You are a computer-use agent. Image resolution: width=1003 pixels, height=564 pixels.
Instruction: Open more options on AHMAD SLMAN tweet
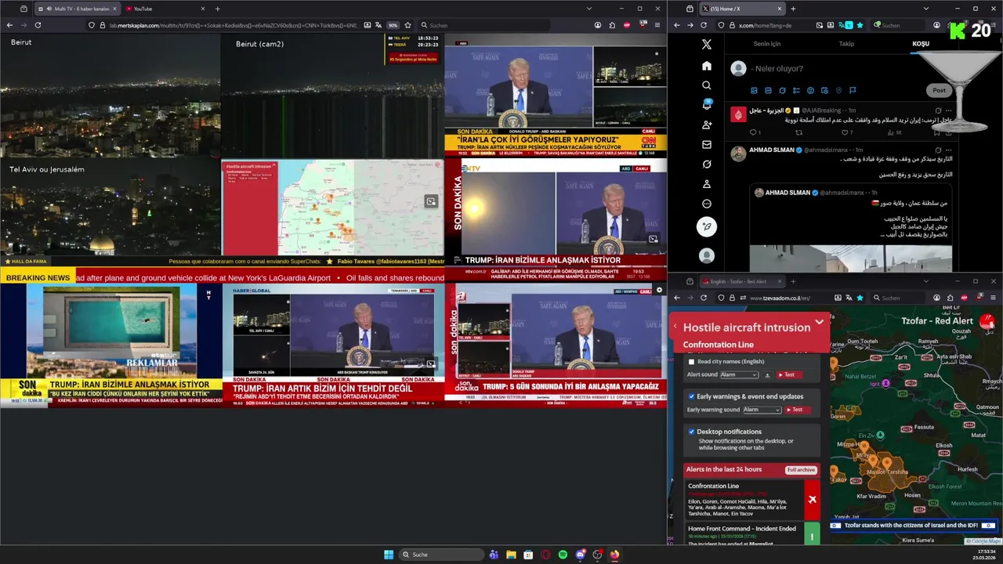pyautogui.click(x=948, y=150)
